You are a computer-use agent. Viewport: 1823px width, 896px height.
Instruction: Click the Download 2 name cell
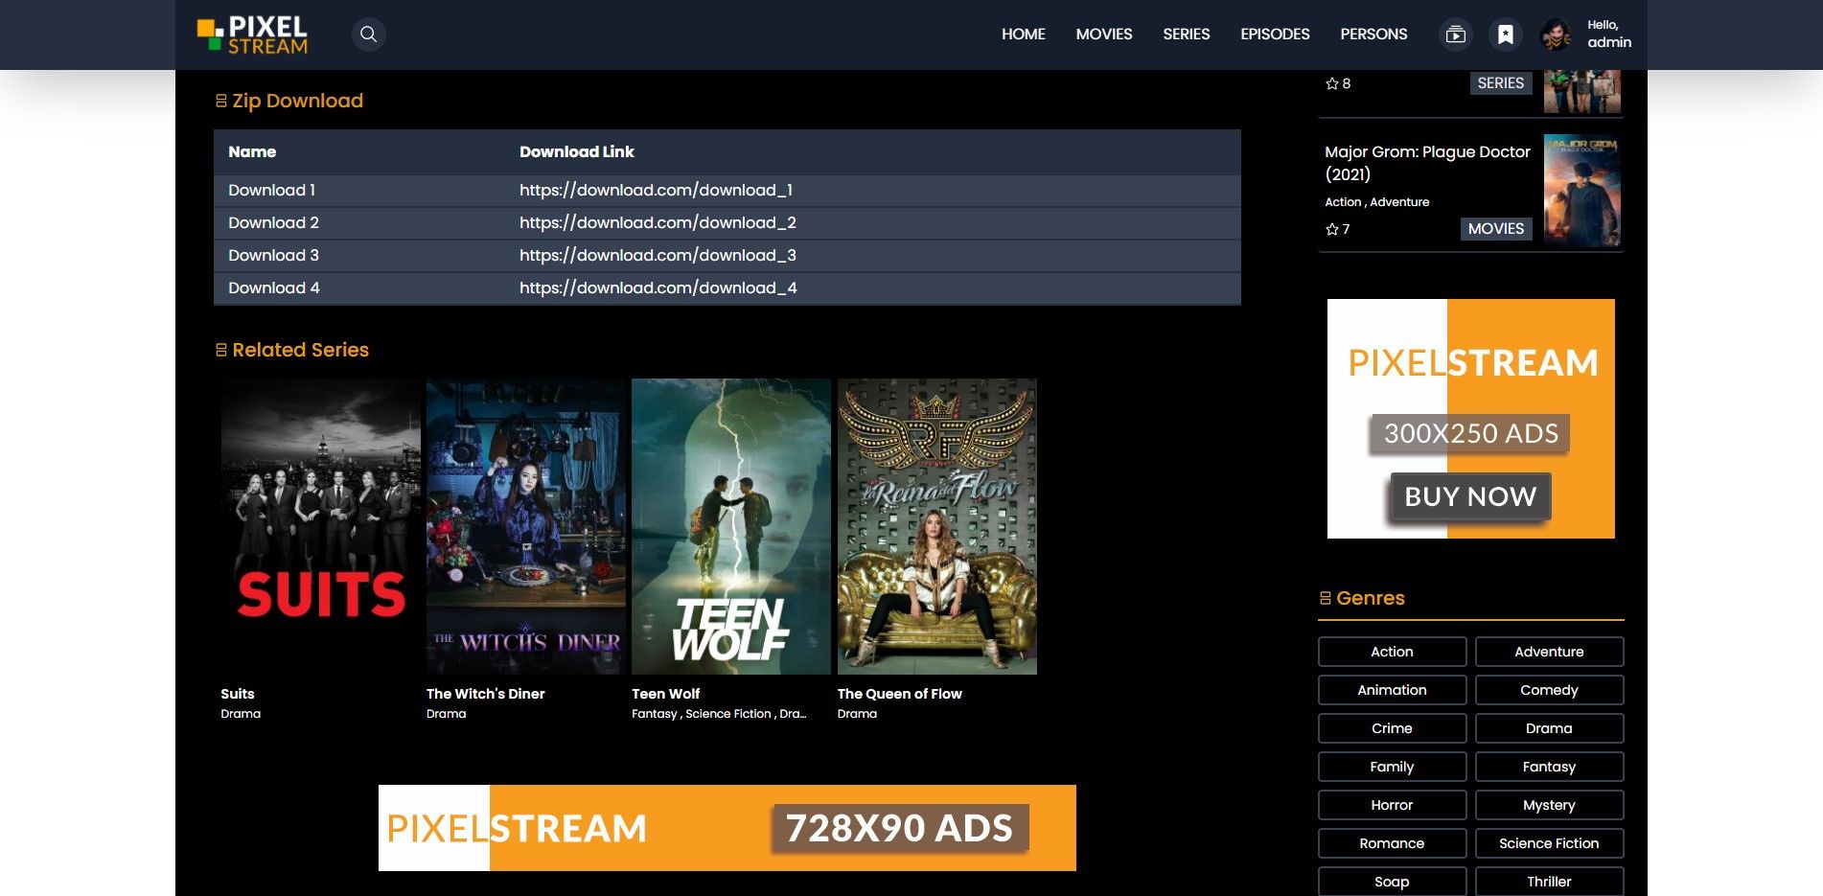click(x=273, y=223)
